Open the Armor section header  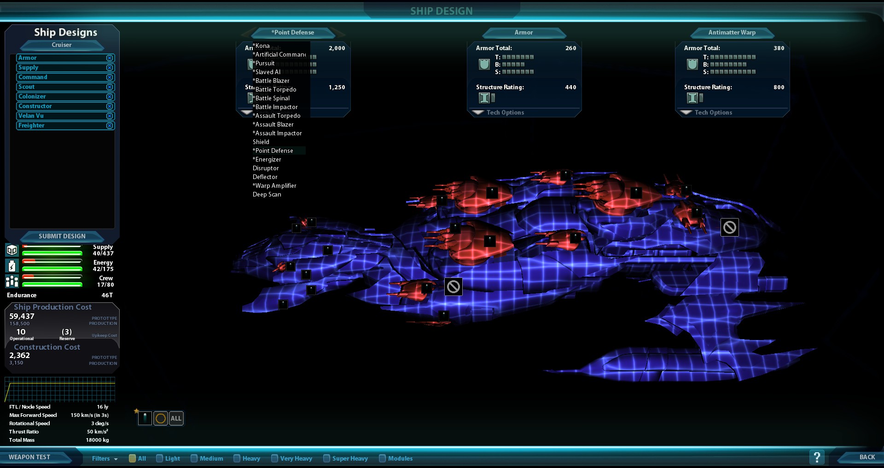click(524, 33)
